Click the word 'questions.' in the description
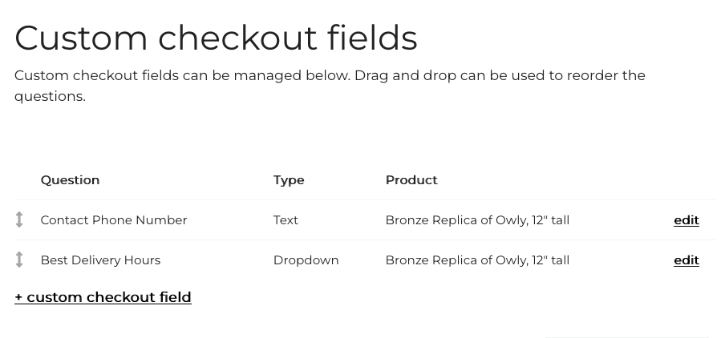 [50, 96]
